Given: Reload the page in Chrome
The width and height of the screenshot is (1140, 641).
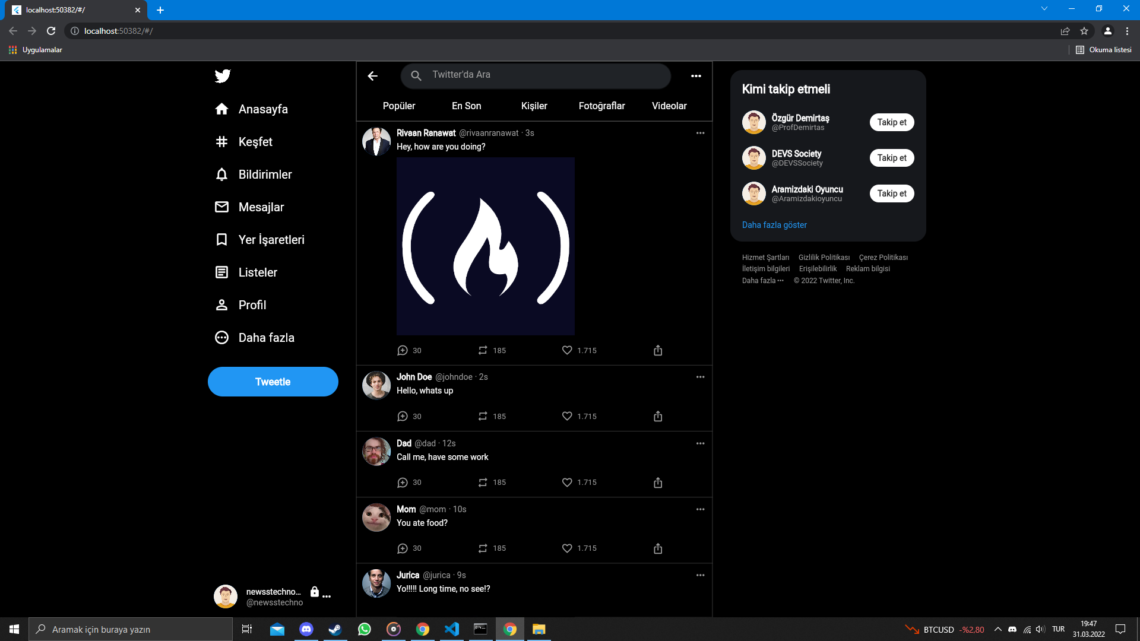Looking at the screenshot, I should tap(51, 31).
